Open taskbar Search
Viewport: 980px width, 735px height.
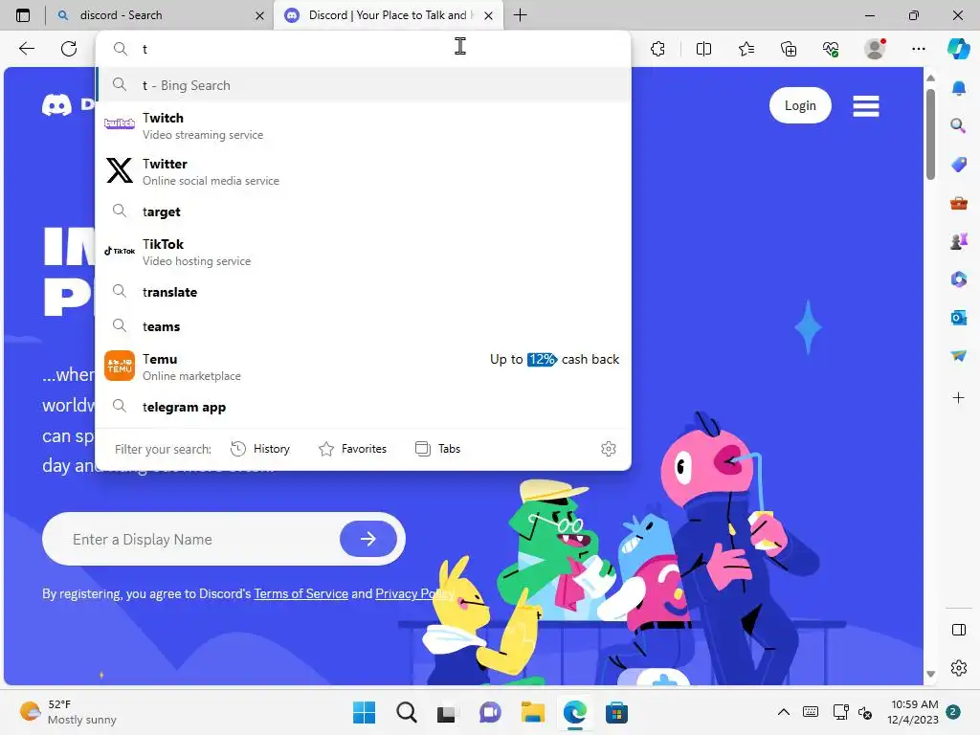(406, 712)
